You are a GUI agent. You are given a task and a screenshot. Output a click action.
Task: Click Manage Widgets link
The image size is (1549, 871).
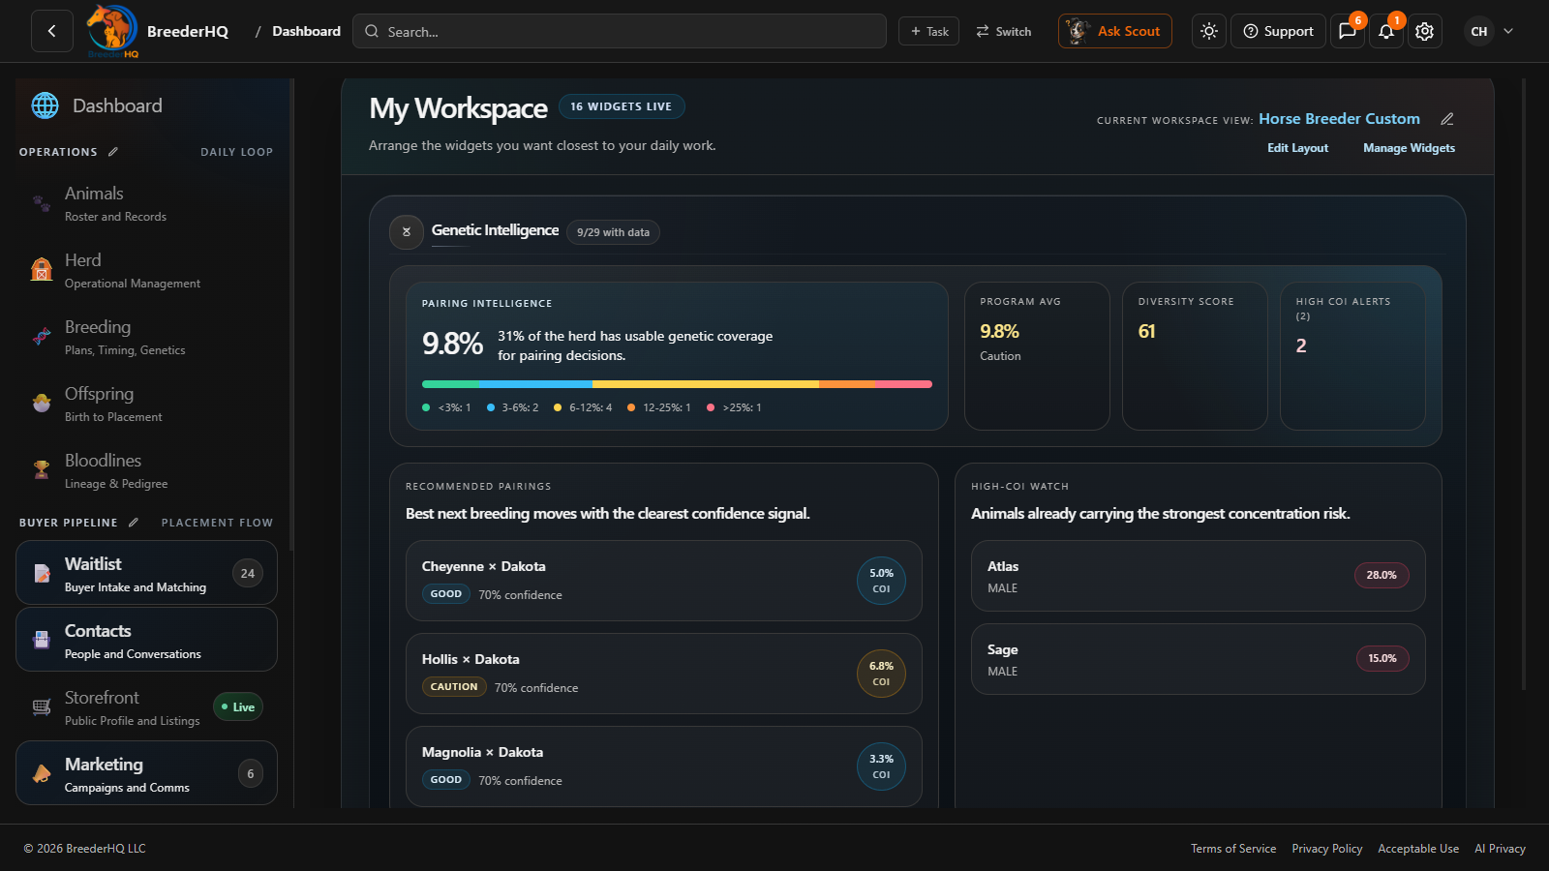coord(1410,148)
